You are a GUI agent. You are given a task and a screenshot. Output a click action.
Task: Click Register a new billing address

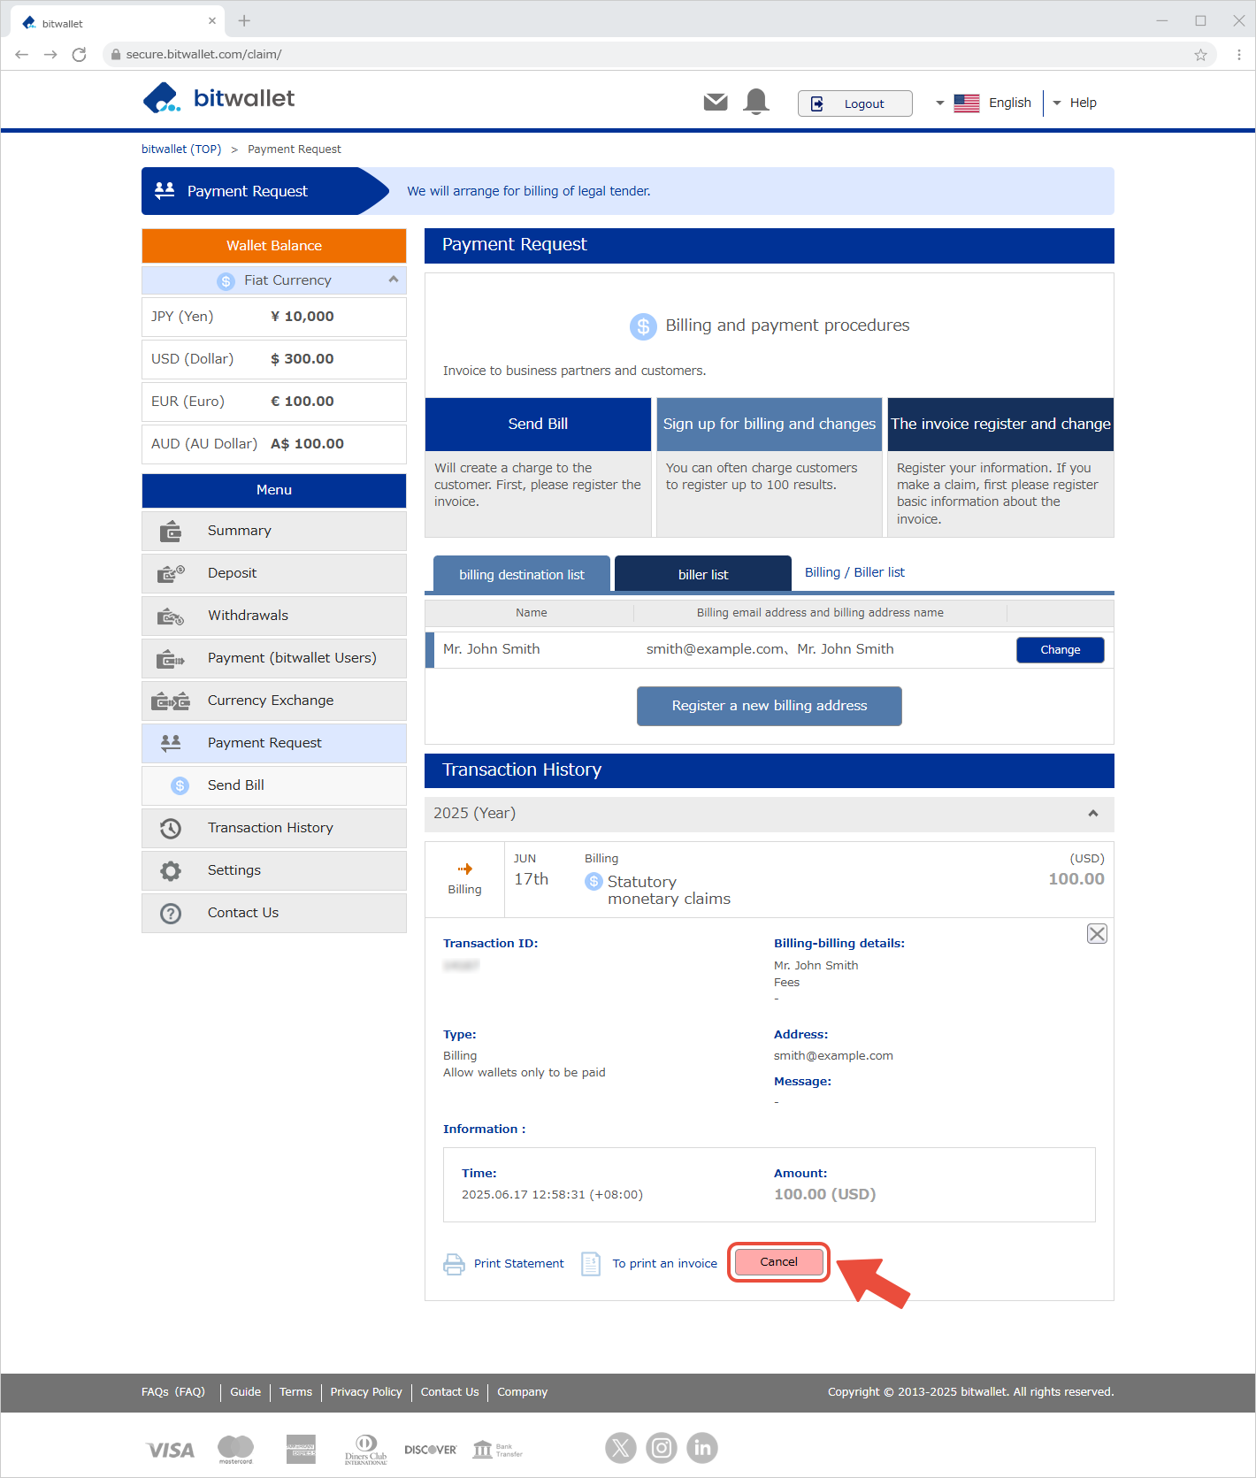(769, 706)
